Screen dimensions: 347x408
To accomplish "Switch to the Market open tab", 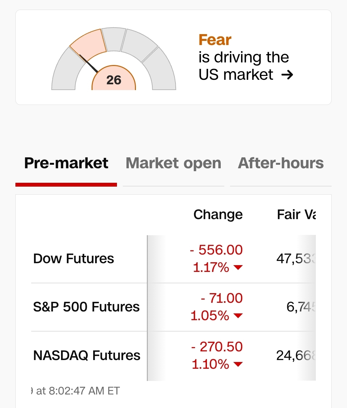I will pos(173,163).
